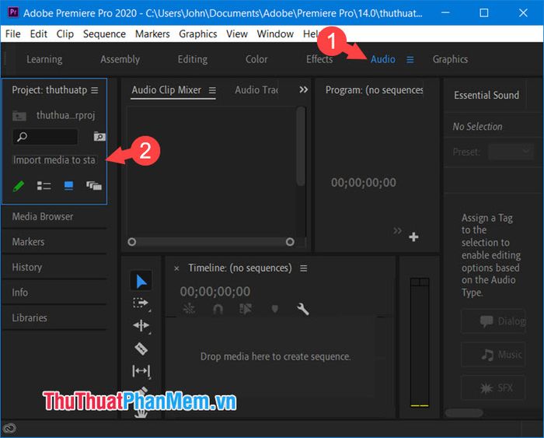Switch to Effects workspace
Viewport: 544px width, 438px height.
coord(319,59)
